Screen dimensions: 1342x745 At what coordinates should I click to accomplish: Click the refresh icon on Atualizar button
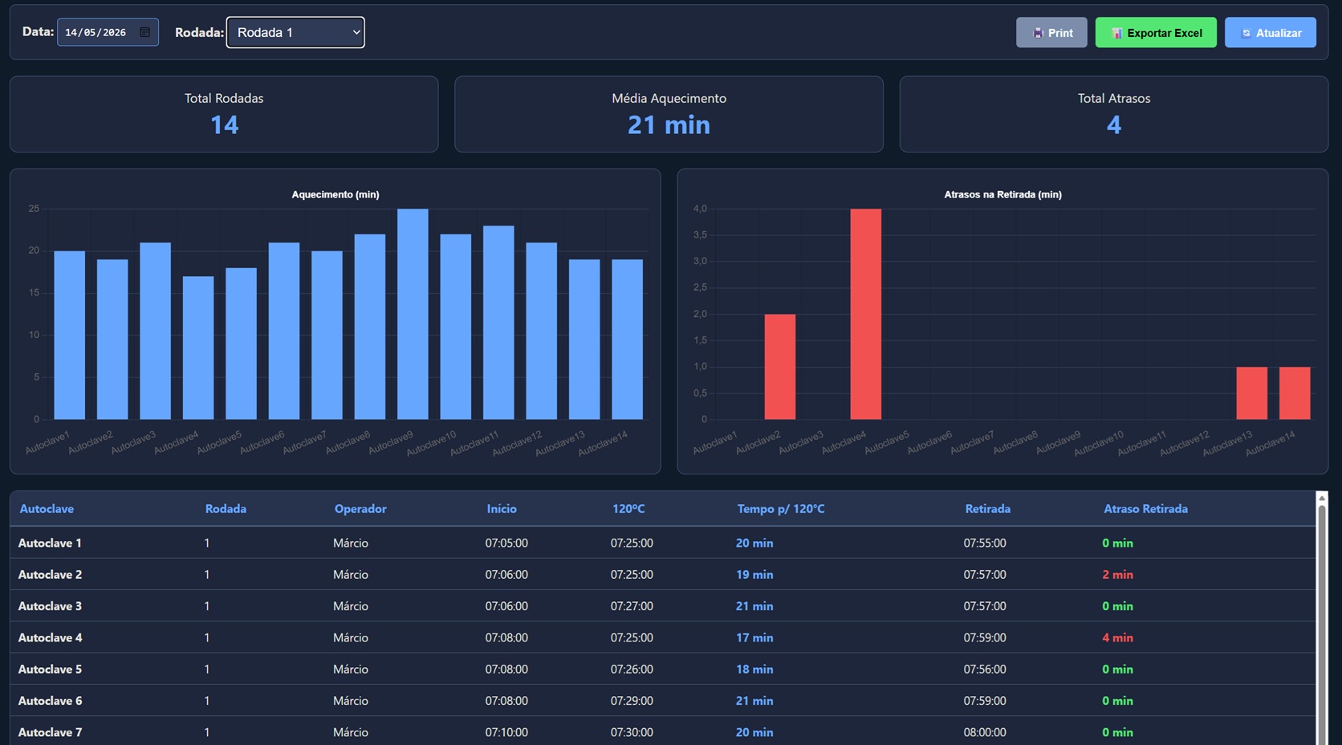pyautogui.click(x=1246, y=33)
